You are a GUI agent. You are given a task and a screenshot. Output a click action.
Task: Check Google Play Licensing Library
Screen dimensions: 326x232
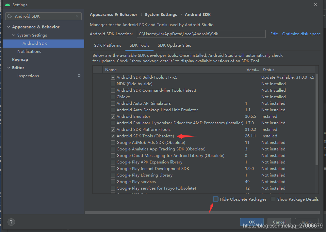click(113, 175)
